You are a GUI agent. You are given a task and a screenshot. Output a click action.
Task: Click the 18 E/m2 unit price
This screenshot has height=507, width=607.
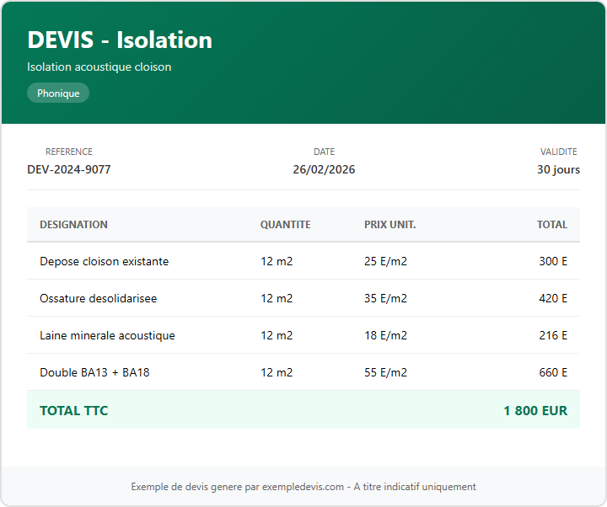385,335
